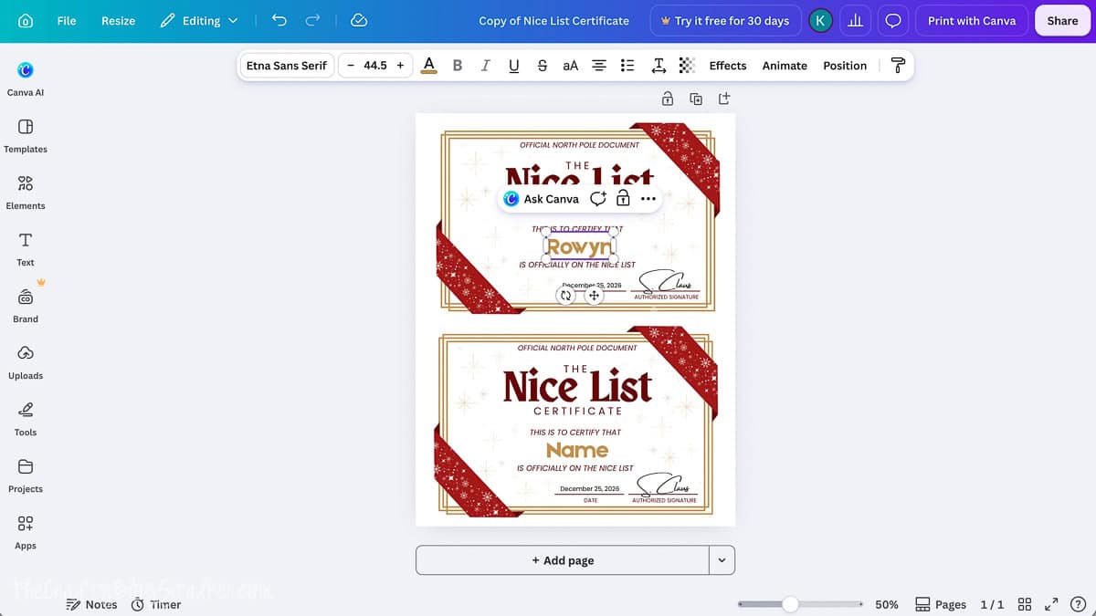The height and width of the screenshot is (616, 1096).
Task: Open the Projects panel
Action: pos(26,475)
